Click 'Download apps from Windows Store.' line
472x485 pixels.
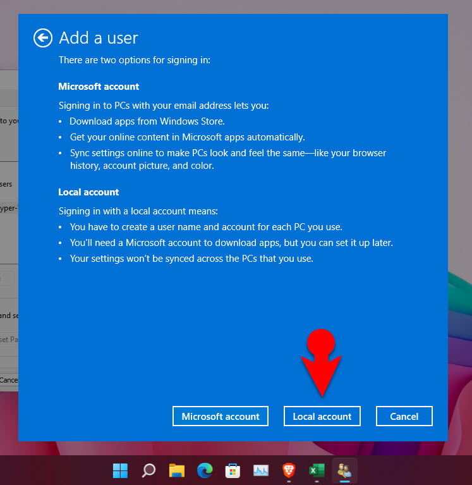pyautogui.click(x=147, y=121)
